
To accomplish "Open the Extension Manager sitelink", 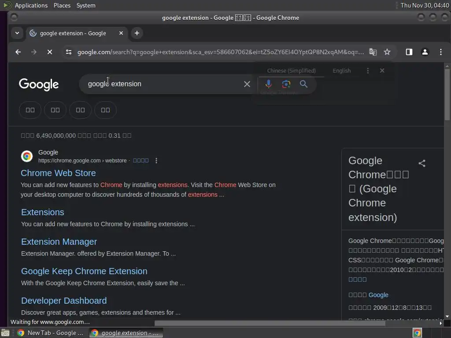I will tap(59, 242).
